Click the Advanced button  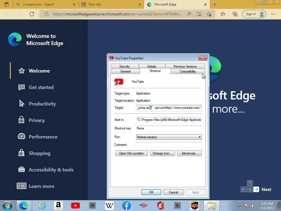tap(189, 153)
